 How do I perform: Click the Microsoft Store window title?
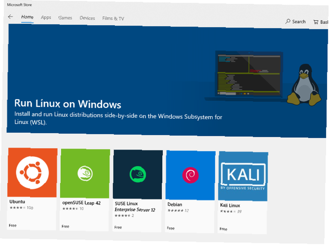(19, 5)
